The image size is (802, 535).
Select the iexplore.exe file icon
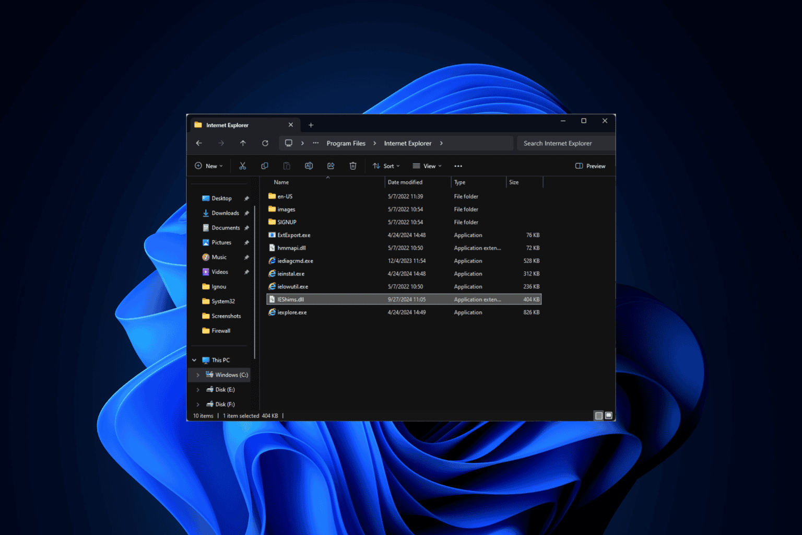pos(272,312)
